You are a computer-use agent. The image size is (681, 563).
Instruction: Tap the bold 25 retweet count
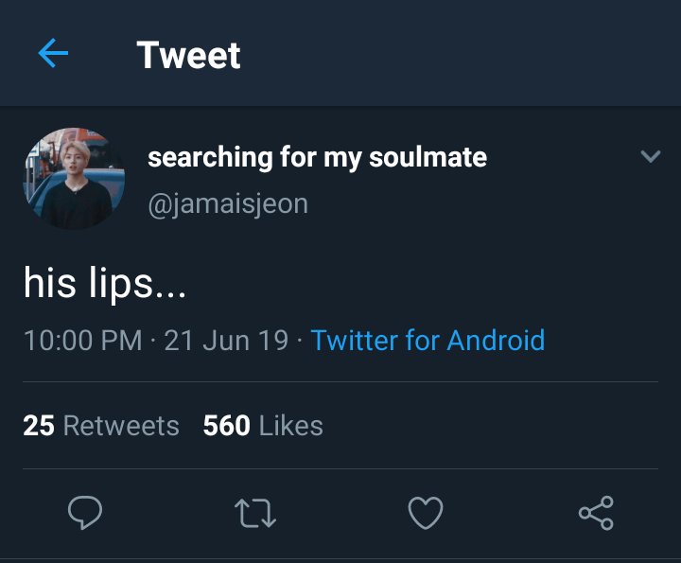point(39,425)
